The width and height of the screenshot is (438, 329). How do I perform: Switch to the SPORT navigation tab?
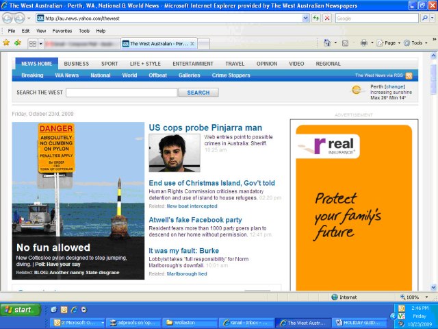109,64
